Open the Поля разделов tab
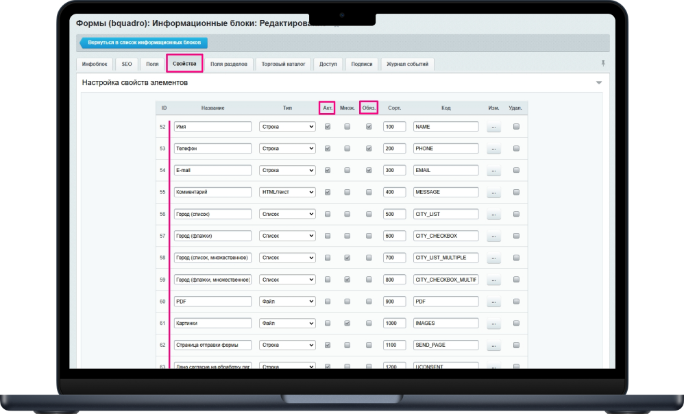Viewport: 684px width, 414px height. pos(229,64)
